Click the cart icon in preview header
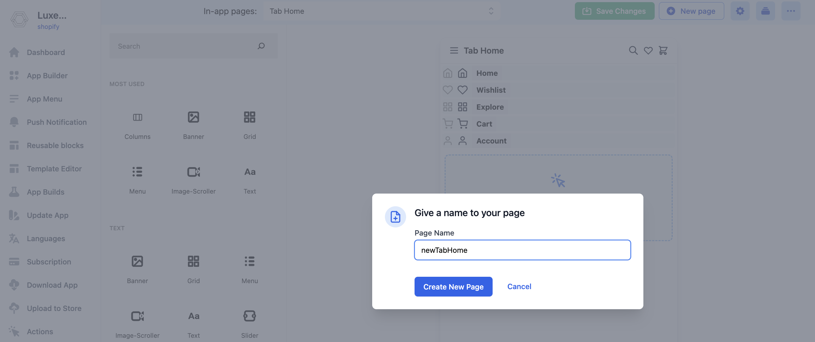Viewport: 815px width, 342px height. tap(663, 51)
